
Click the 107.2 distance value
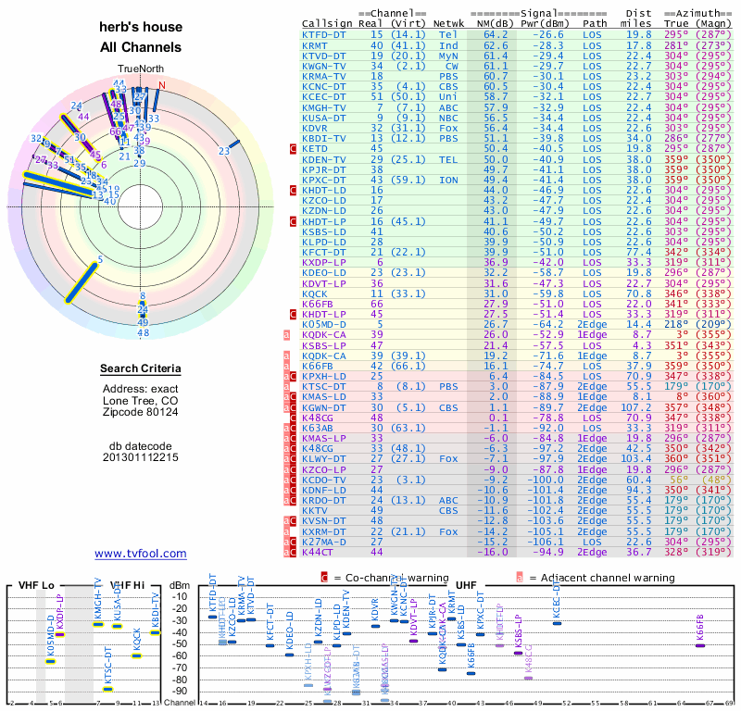click(x=635, y=407)
